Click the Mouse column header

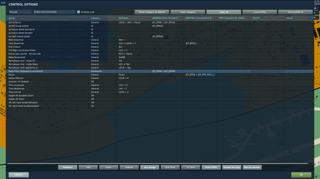point(299,18)
